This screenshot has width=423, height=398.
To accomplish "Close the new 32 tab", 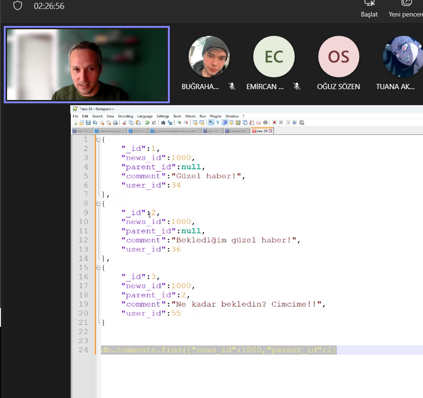I will (221, 131).
